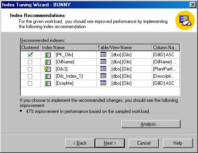Open Help for the wizard
This screenshot has width=198, height=153.
(178, 143)
